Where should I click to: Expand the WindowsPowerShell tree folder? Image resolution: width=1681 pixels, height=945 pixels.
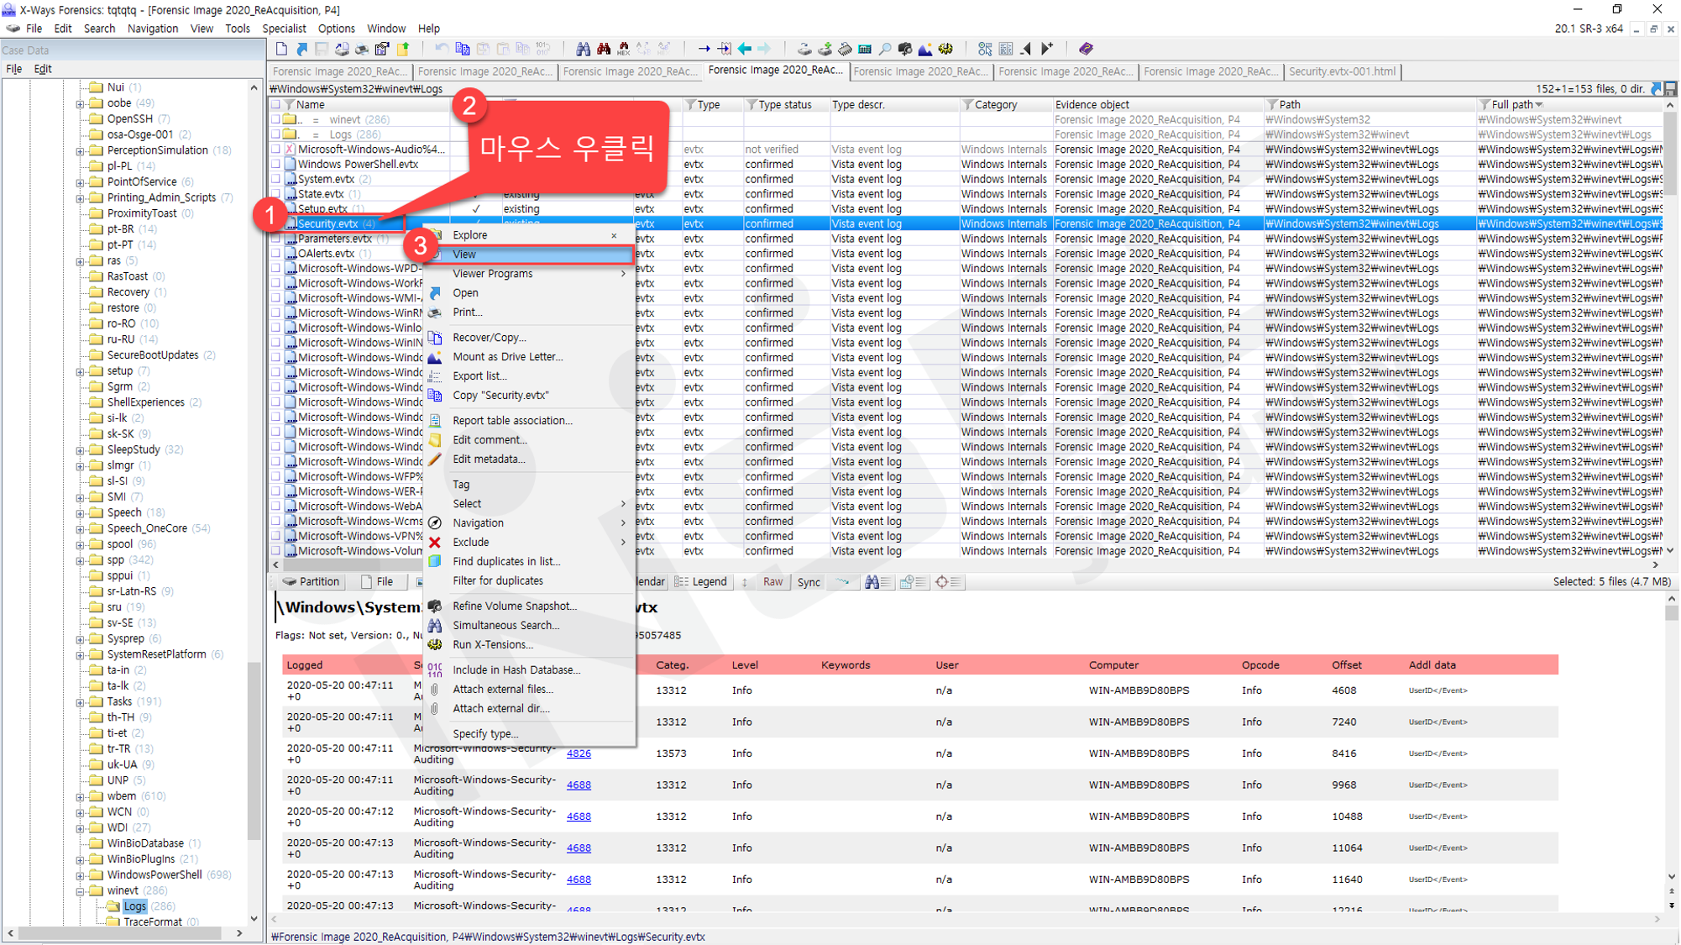81,875
